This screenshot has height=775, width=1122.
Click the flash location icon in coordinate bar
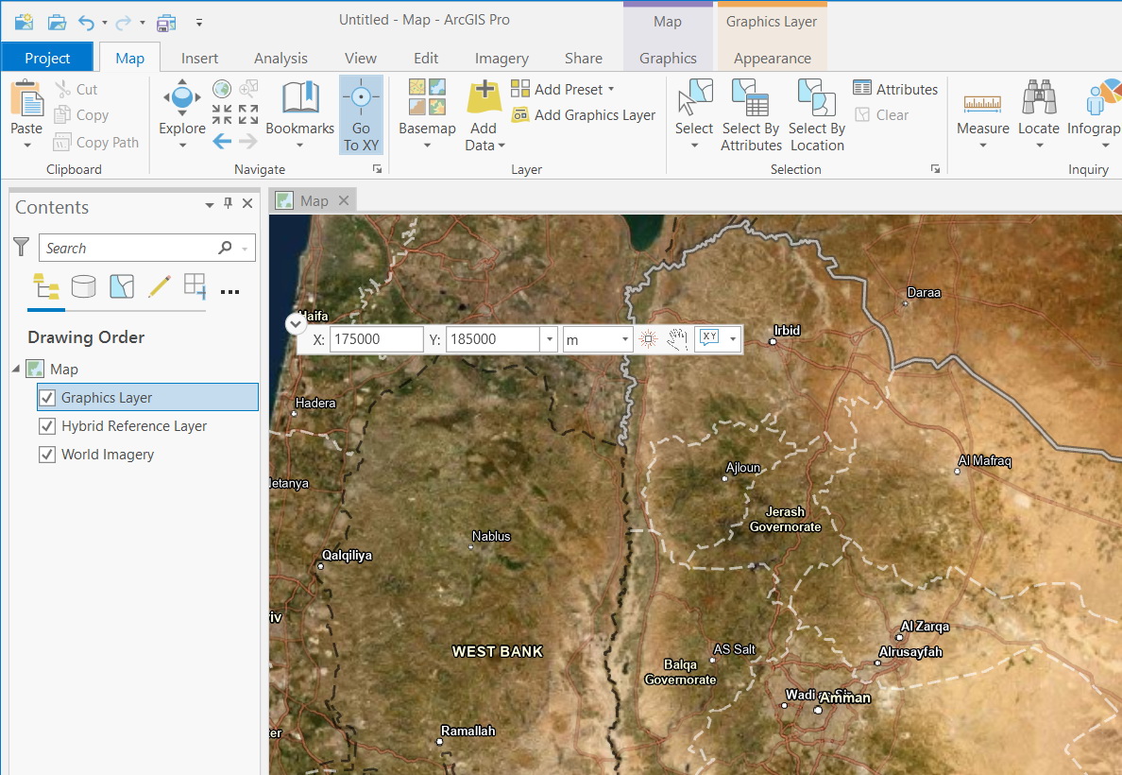tap(648, 339)
